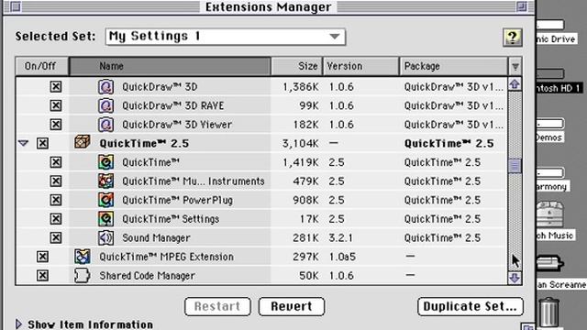Click the QuickDraw 3D extension icon
The height and width of the screenshot is (330, 587).
[x=106, y=87]
